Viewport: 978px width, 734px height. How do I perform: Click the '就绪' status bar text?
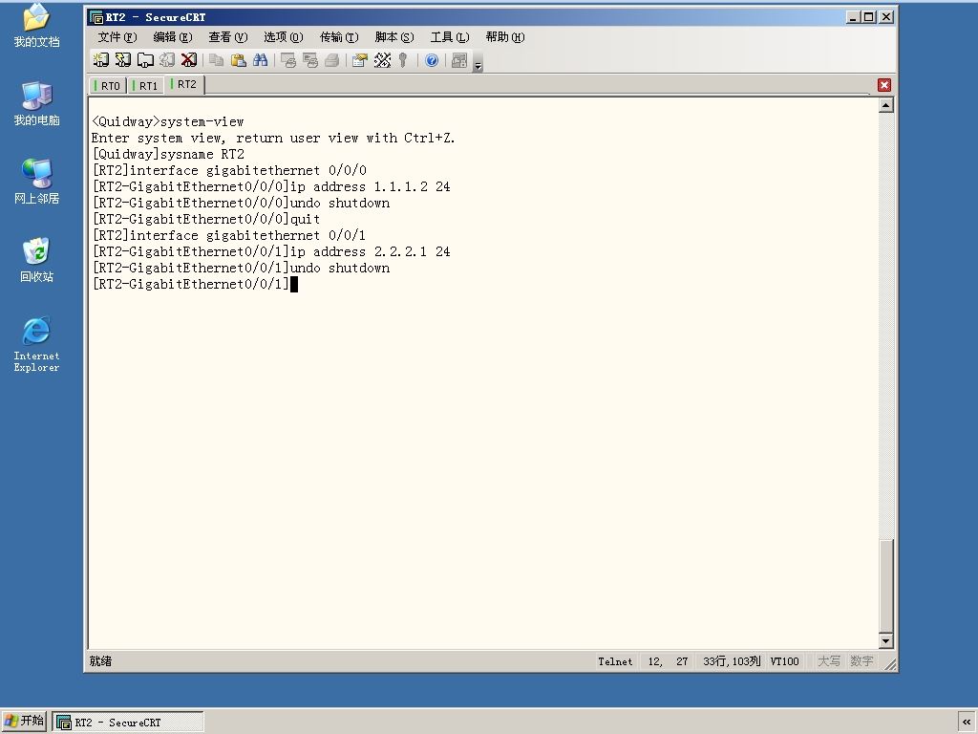[100, 661]
